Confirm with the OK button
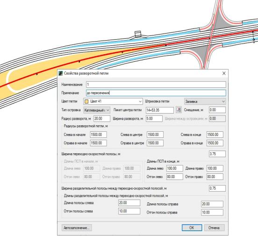 192,228
